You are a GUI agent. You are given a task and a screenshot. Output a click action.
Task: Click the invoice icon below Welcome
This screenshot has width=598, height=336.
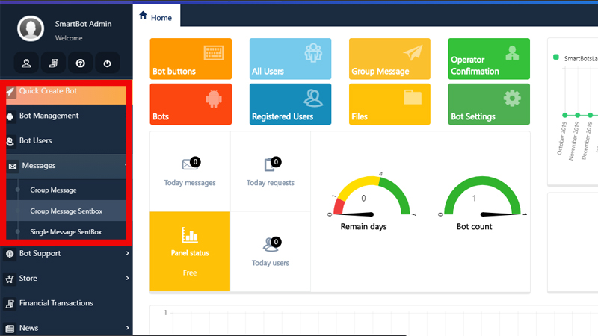[54, 63]
